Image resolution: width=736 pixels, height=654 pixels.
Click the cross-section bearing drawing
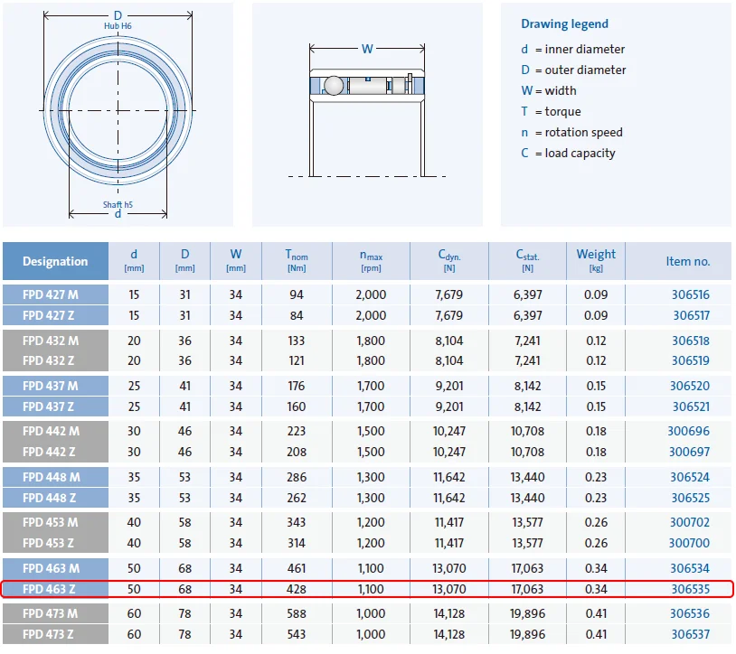click(367, 113)
